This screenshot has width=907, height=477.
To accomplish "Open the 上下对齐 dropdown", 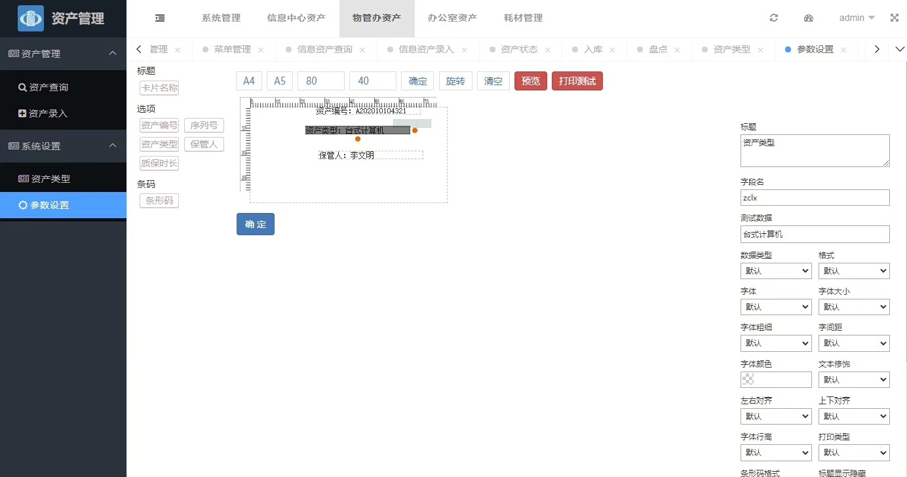I will (854, 416).
